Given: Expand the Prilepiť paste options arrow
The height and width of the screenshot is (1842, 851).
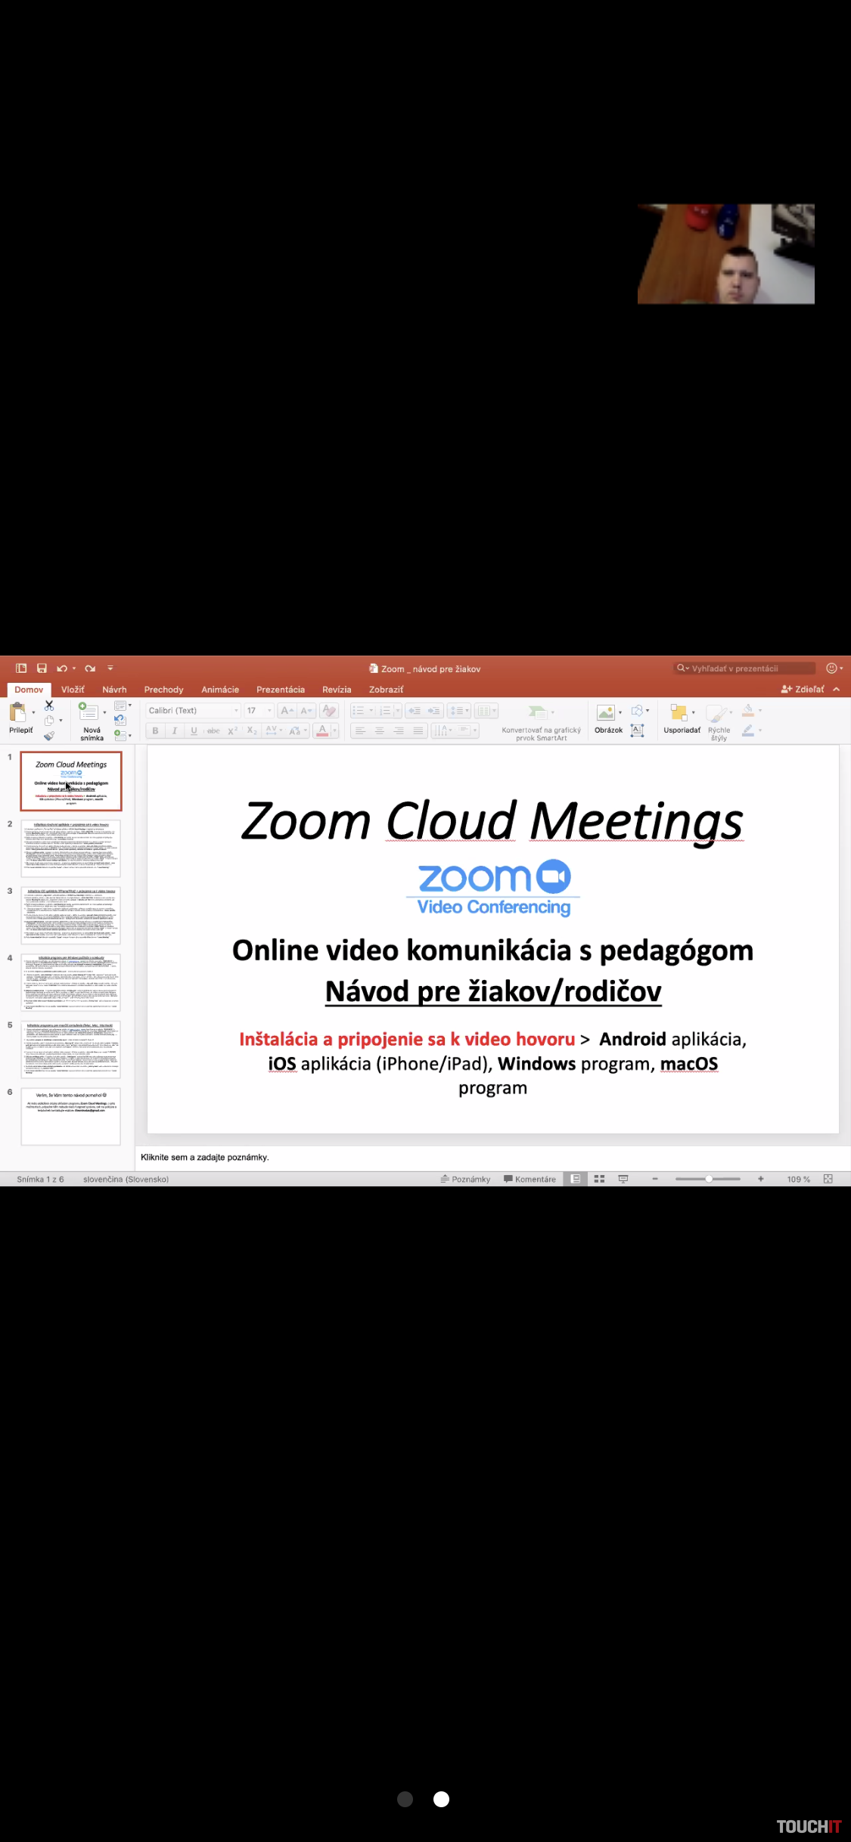Looking at the screenshot, I should [x=33, y=712].
